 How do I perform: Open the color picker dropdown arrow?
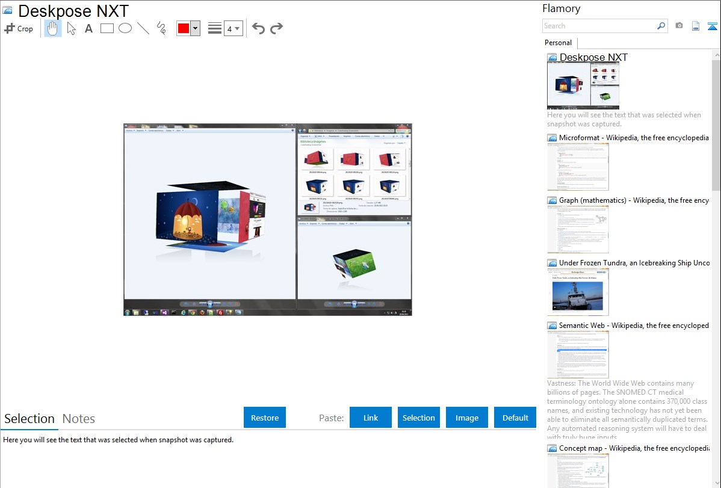(x=195, y=28)
